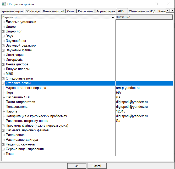
Task: Expand the Текст node
Action: click(3, 154)
